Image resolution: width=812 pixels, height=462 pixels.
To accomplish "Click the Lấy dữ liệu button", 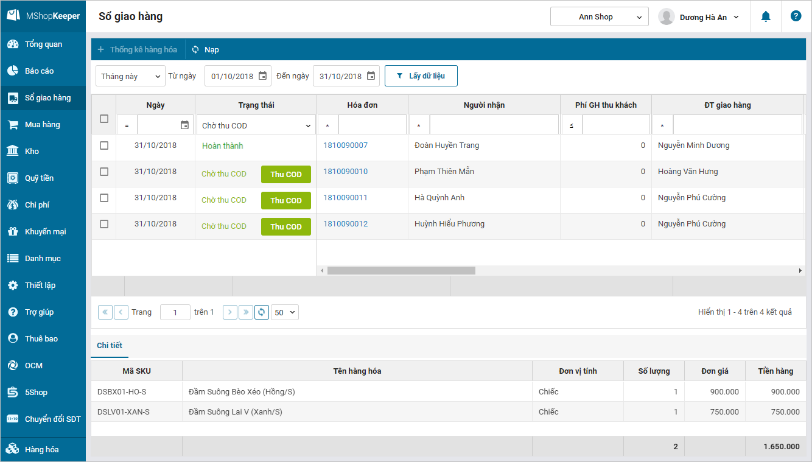I will tap(421, 76).
